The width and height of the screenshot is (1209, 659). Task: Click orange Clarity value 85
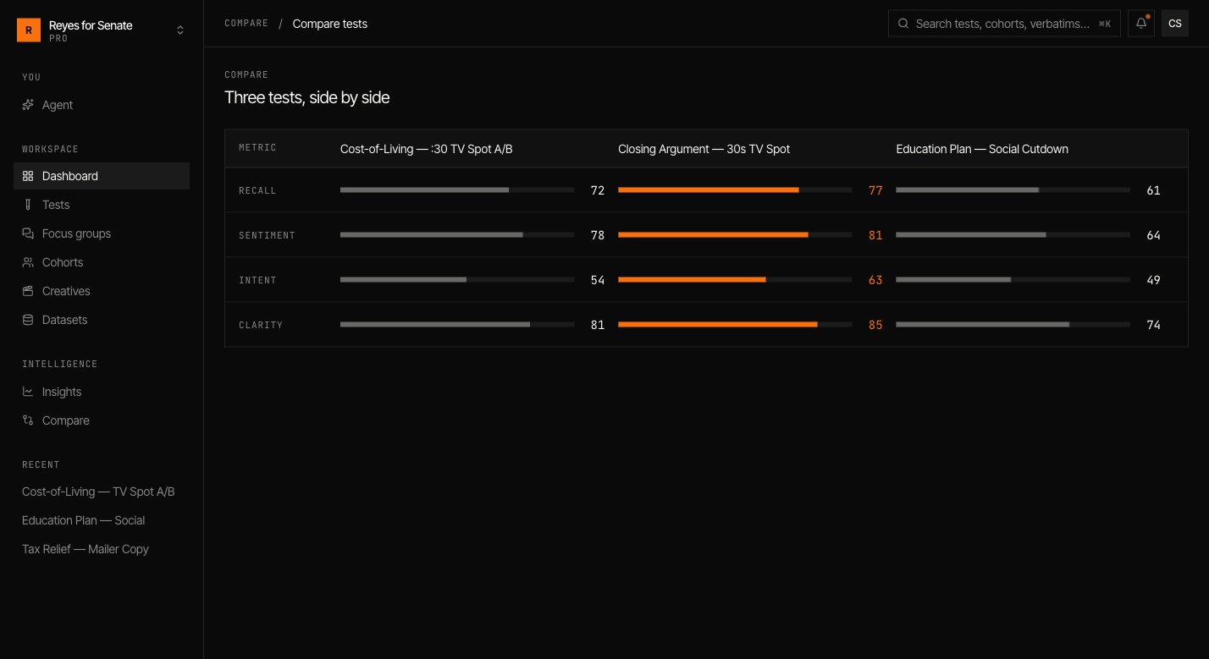875,325
